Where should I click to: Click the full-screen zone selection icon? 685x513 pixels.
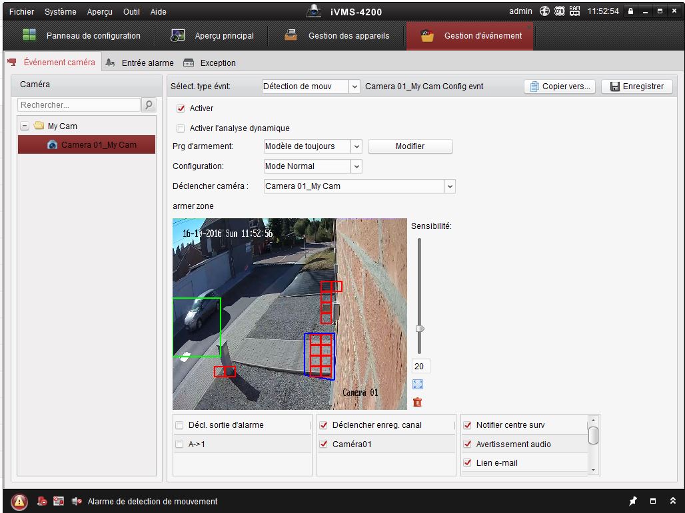pos(418,384)
